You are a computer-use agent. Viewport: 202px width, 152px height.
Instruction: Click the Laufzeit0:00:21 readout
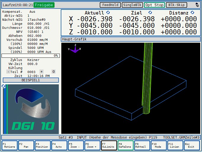18,5
